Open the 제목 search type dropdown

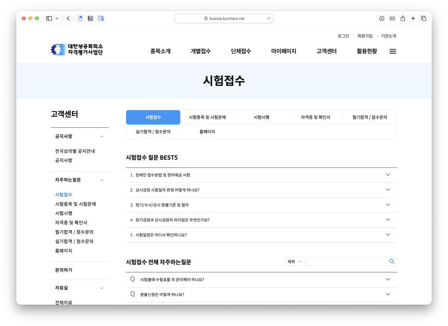294,262
